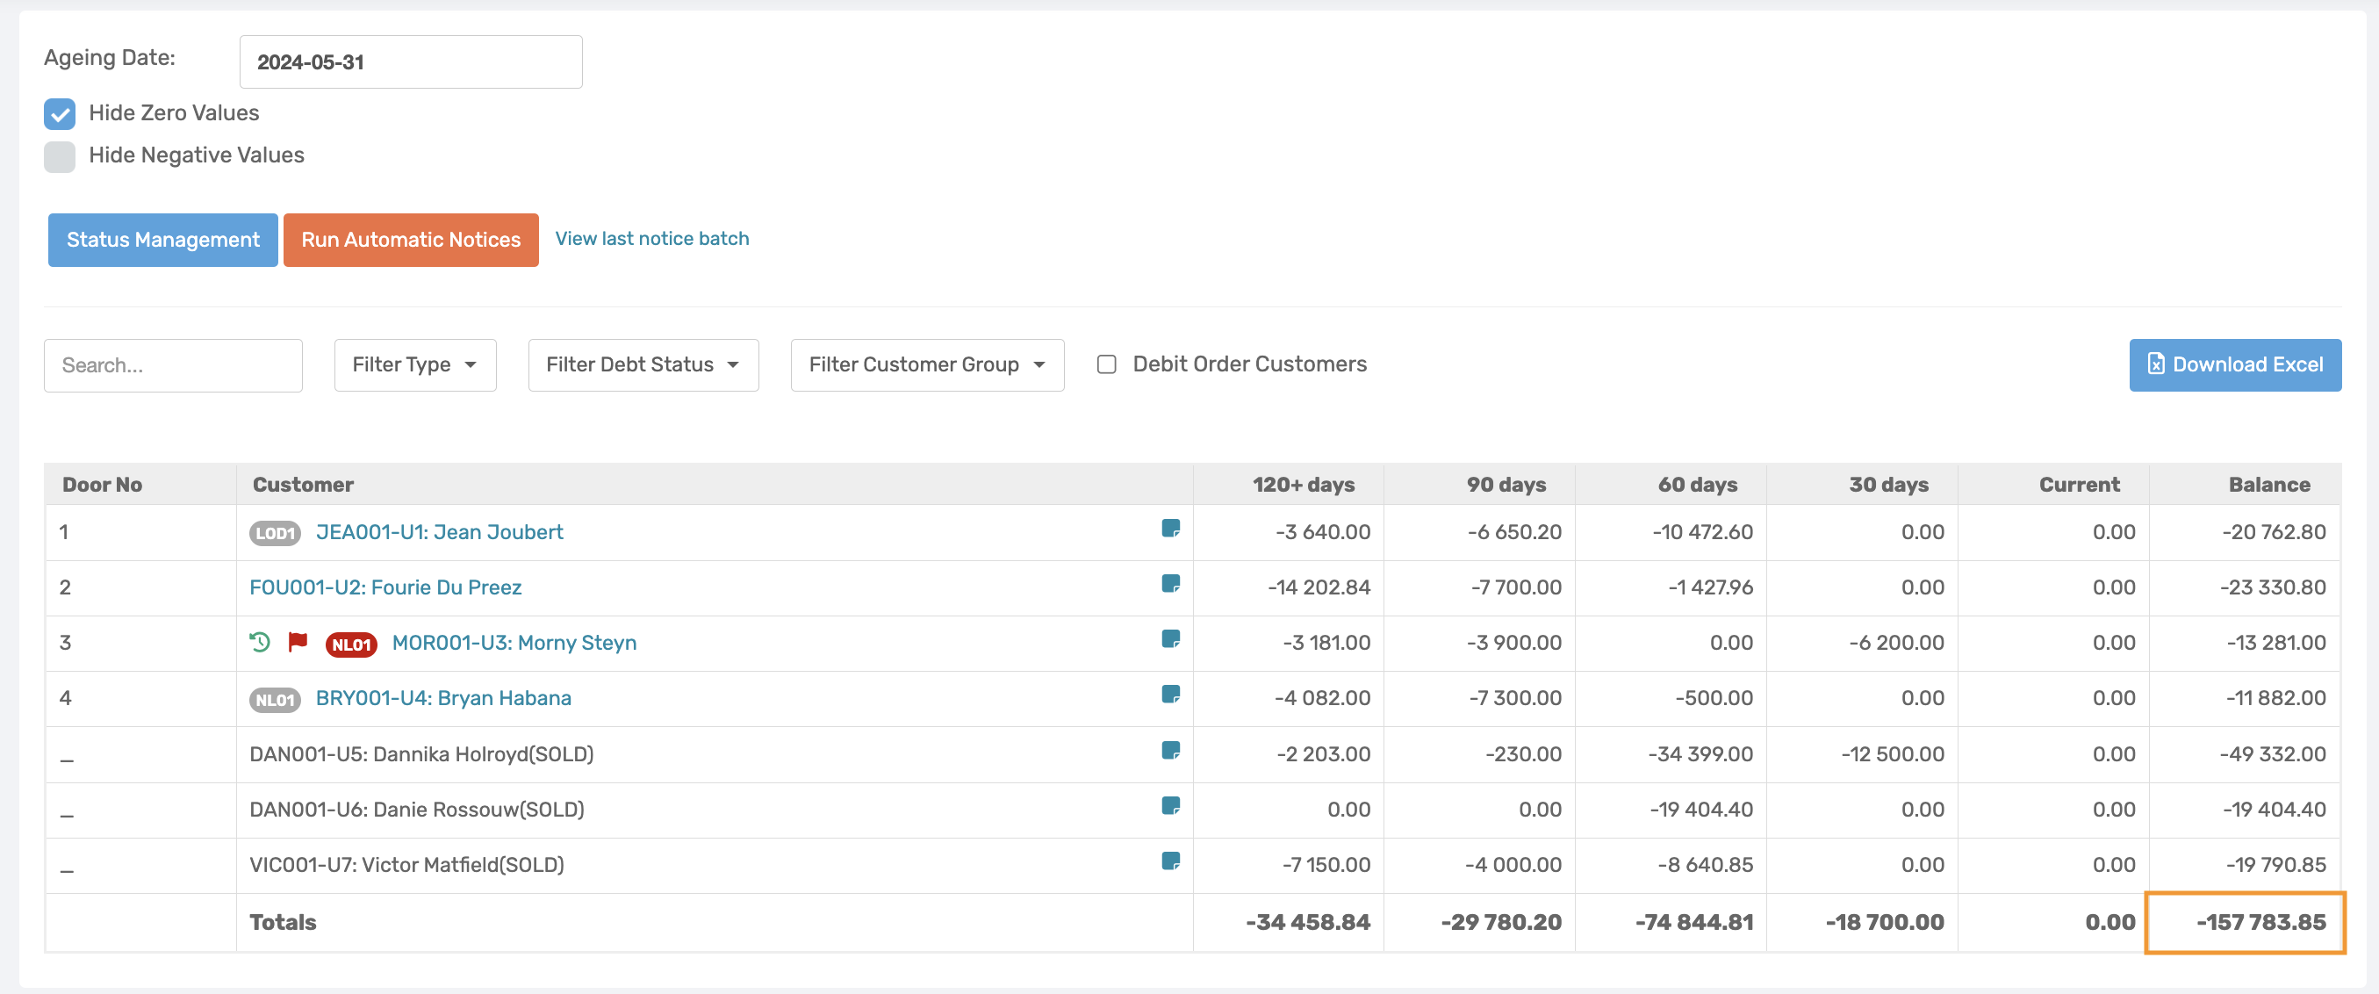
Task: Open the note icon on the Bryan Habana row
Action: point(1170,695)
